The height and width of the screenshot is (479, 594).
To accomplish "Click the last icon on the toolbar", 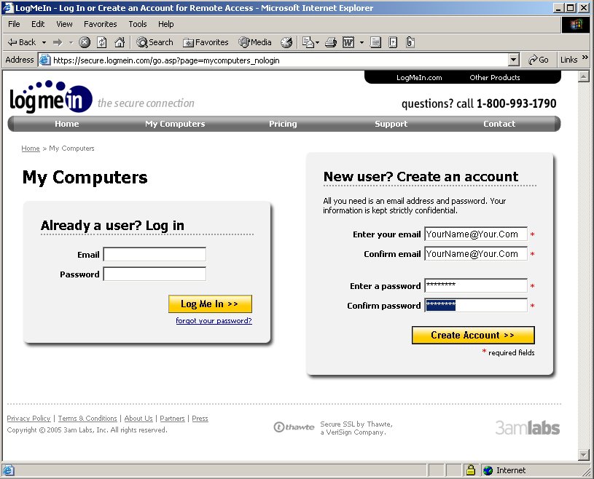I will click(x=410, y=42).
